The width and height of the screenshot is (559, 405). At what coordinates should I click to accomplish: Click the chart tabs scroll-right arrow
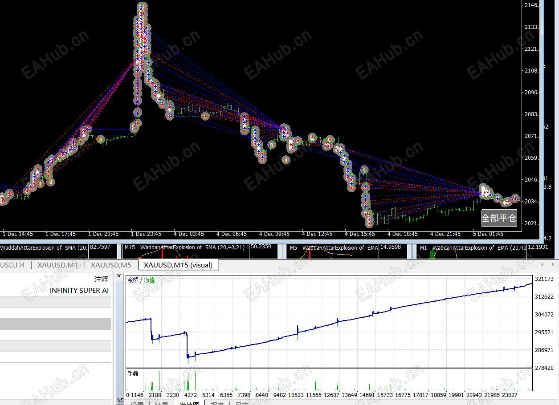(553, 265)
